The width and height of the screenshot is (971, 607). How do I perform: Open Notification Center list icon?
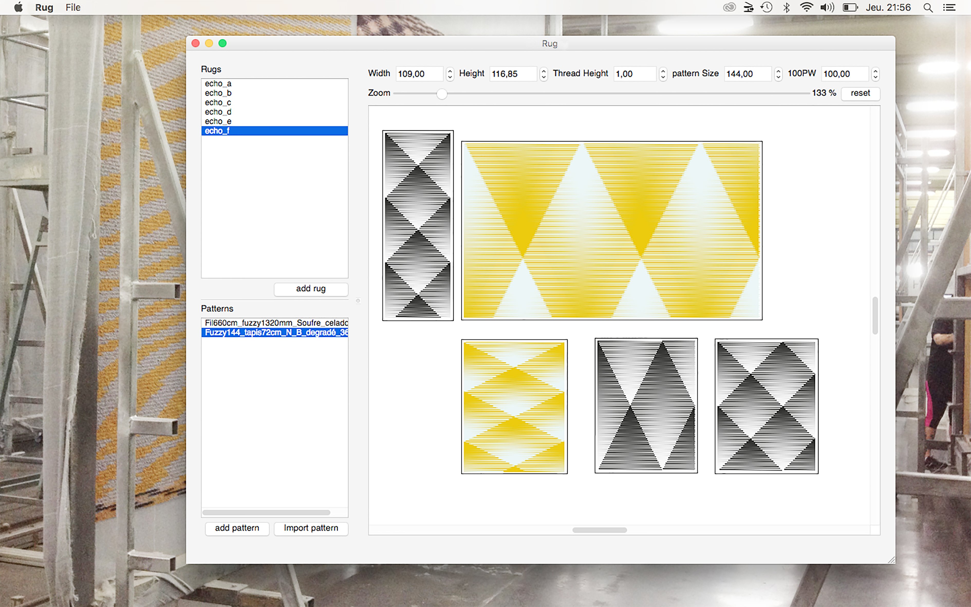pos(949,8)
